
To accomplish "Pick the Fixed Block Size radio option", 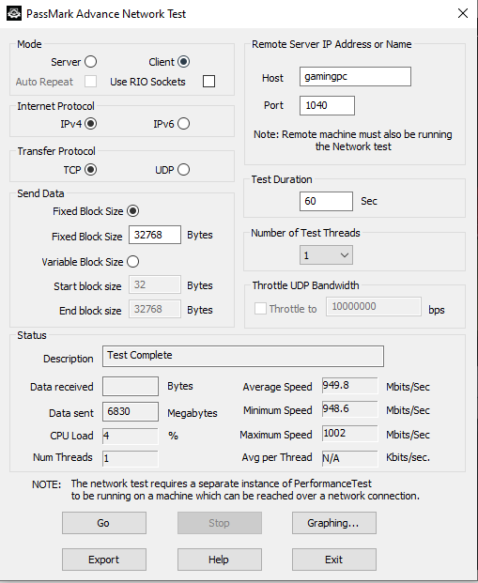I will coord(132,211).
